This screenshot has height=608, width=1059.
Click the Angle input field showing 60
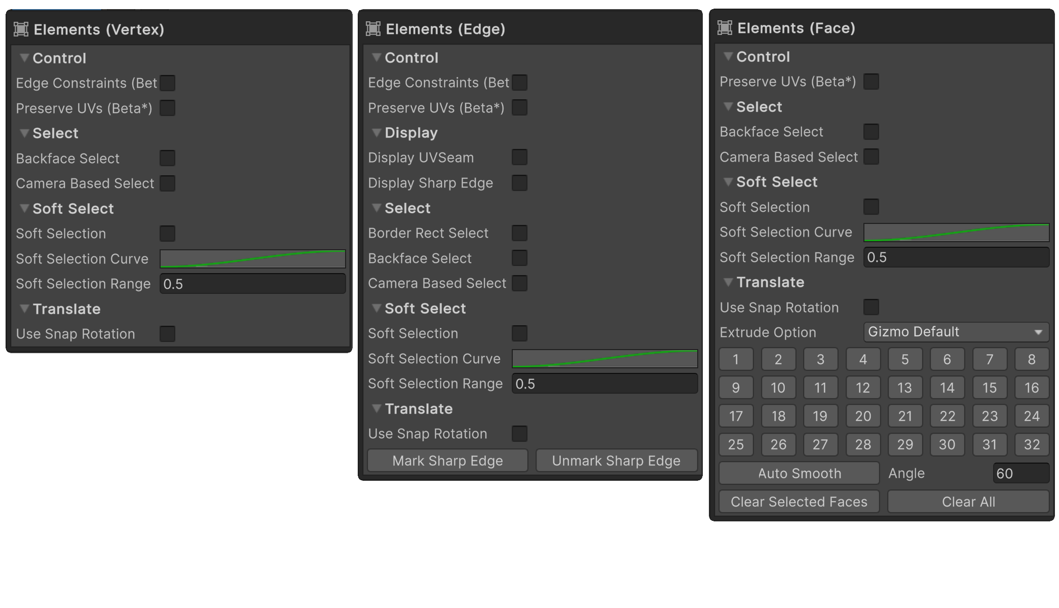pyautogui.click(x=1020, y=473)
